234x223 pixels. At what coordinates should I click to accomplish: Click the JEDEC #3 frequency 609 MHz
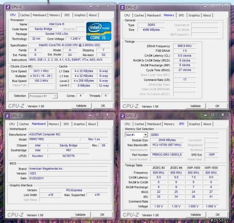[158, 173]
